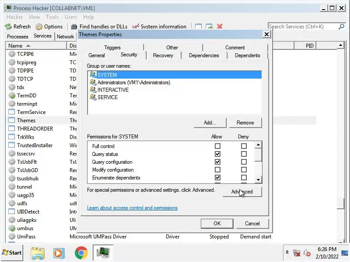Launch Chrome from the taskbar
Image resolution: width=350 pixels, height=262 pixels.
click(x=81, y=253)
